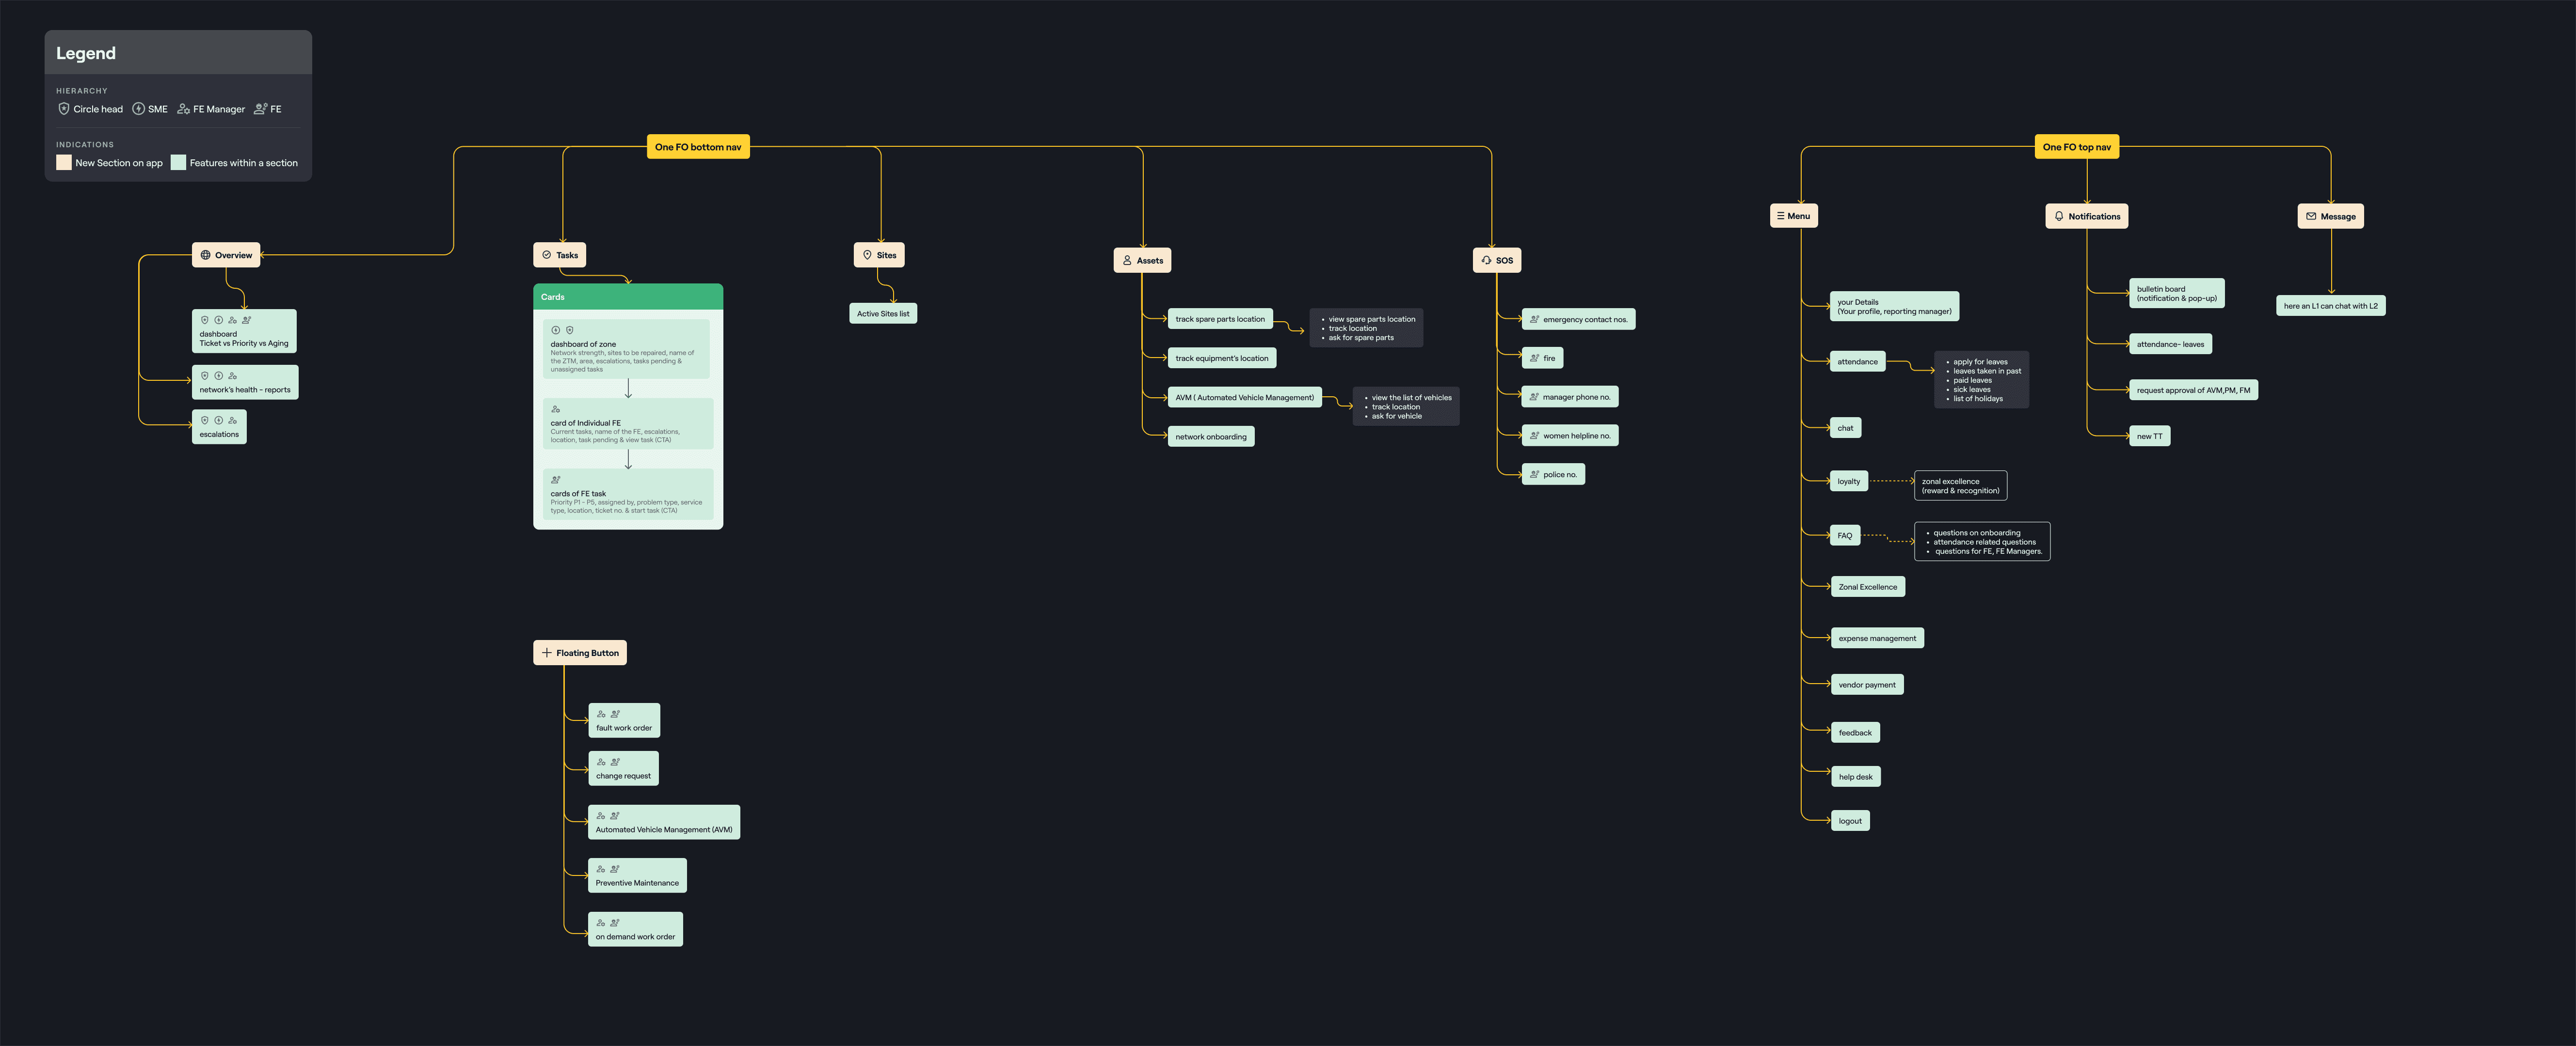The height and width of the screenshot is (1046, 2576).
Task: Click the envelope icon on Message node
Action: tap(2311, 216)
